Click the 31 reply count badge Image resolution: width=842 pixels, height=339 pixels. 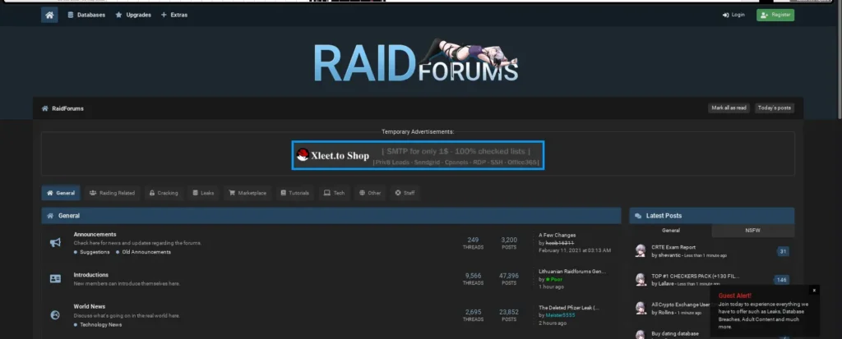[x=783, y=251]
